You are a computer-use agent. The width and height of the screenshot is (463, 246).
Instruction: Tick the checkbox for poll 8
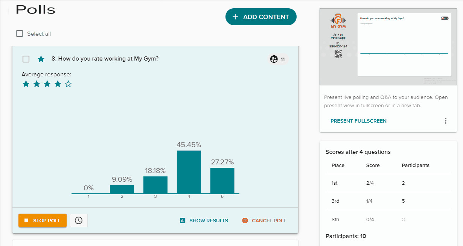point(26,59)
